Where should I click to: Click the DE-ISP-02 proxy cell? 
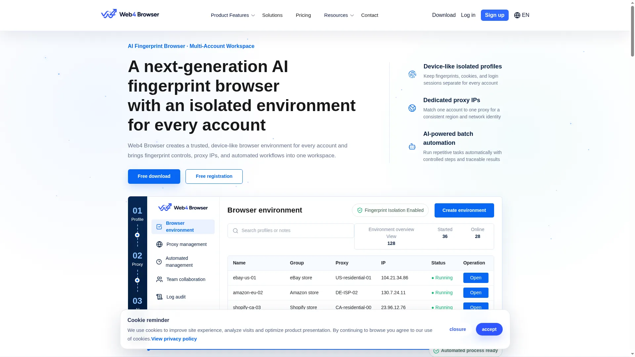coord(347,293)
